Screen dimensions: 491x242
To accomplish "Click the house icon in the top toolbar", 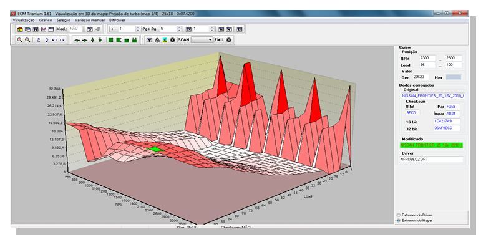I will pyautogui.click(x=20, y=29).
